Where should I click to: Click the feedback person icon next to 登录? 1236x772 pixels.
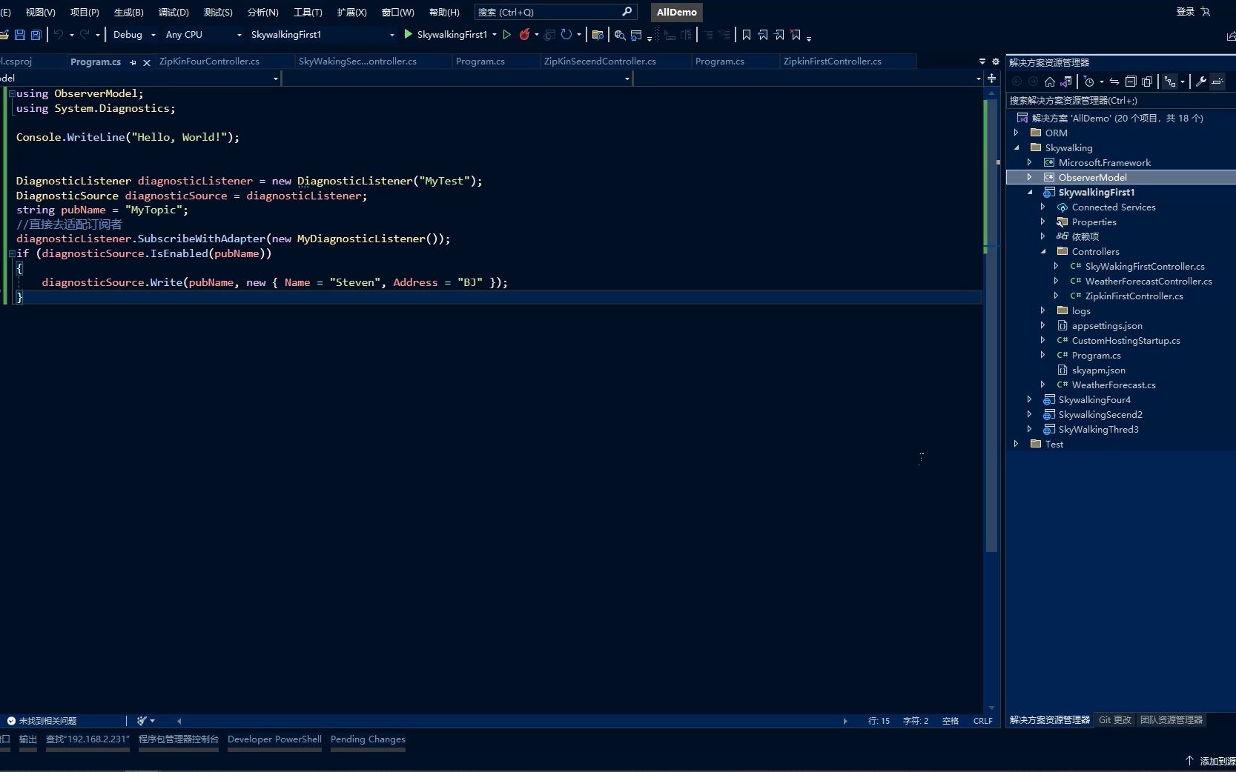[x=1206, y=12]
